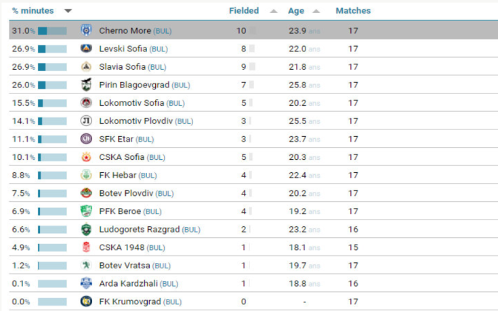Viewport: 498px width, 311px height.
Task: Click the Cherno More club crest icon
Action: 86,30
